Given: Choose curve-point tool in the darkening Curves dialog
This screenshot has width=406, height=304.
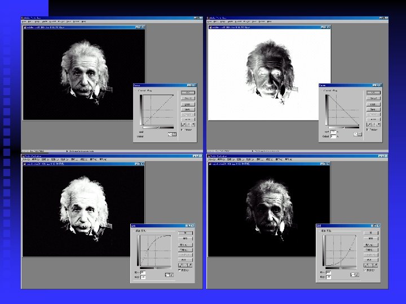Looking at the screenshot, I should coord(353,275).
